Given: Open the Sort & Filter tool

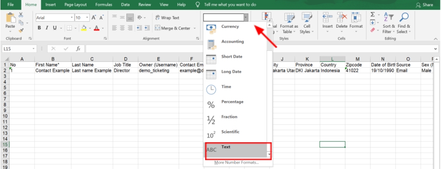Looking at the screenshot, I should click(389, 23).
